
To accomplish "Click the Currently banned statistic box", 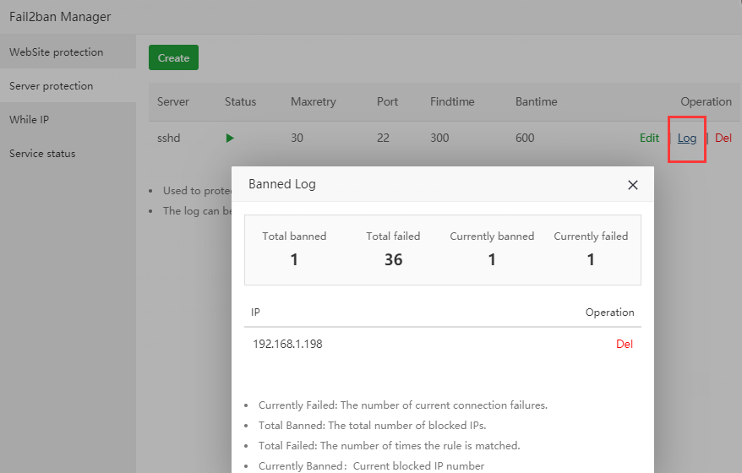I will pos(492,249).
